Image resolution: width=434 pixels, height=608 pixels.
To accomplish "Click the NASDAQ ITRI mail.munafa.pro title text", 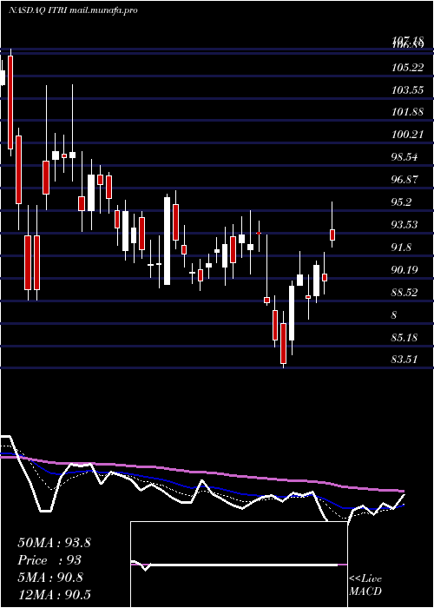I will [x=73, y=10].
